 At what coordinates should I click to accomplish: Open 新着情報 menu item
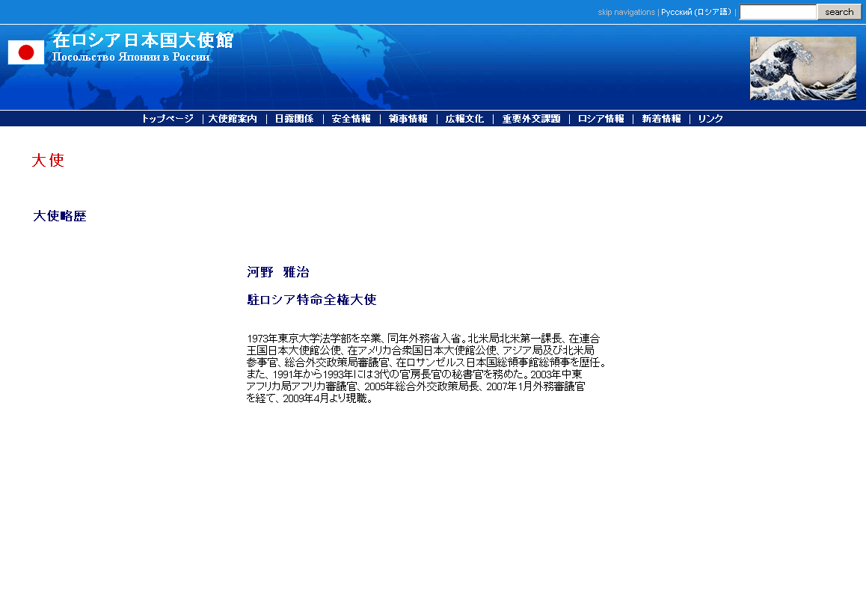point(662,119)
